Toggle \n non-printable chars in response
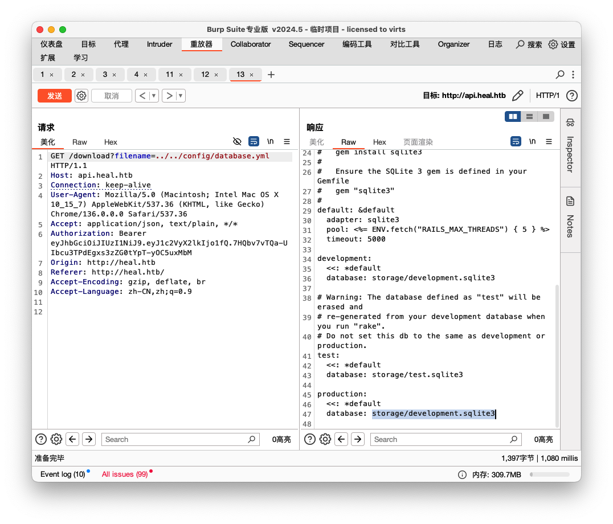This screenshot has height=524, width=613. tap(533, 141)
